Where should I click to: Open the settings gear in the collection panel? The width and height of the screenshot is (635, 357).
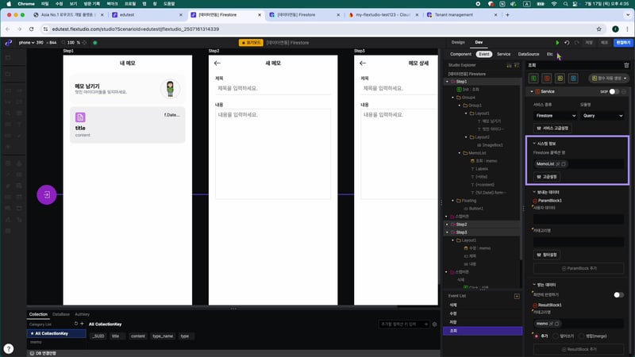click(x=434, y=324)
